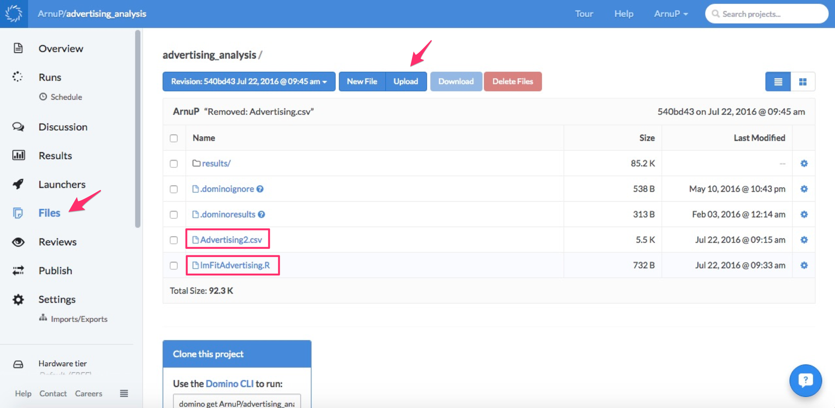Viewport: 835px width, 408px height.
Task: Click the Discussion speech bubble icon
Action: click(18, 127)
